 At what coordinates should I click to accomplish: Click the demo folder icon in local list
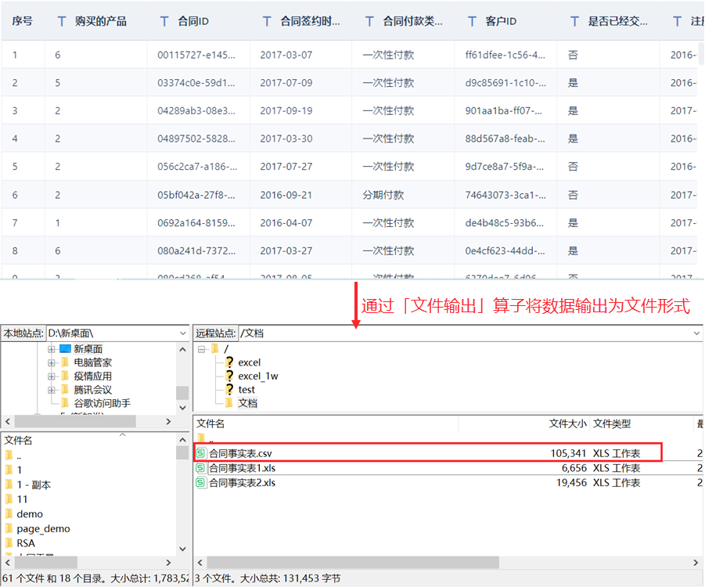[x=9, y=513]
